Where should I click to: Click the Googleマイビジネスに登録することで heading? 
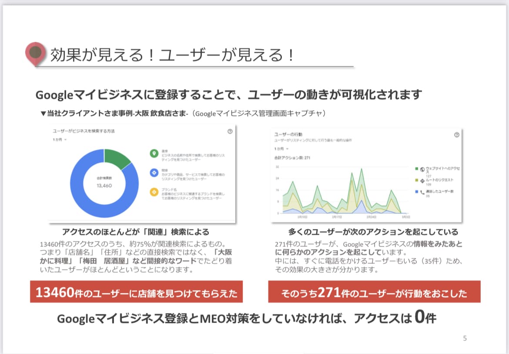pos(229,94)
